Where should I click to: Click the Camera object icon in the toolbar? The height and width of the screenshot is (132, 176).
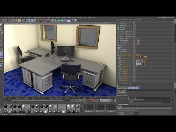[x=72, y=21]
